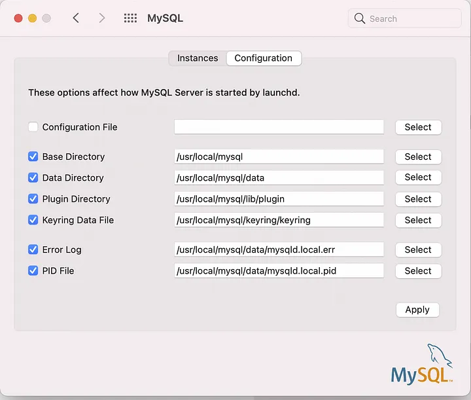Close the MySQL preferences window

(x=18, y=18)
